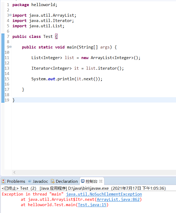Screen dimensions: 176x213
Task: Click 'Exception in thread "main"' console text
Action: (33, 194)
